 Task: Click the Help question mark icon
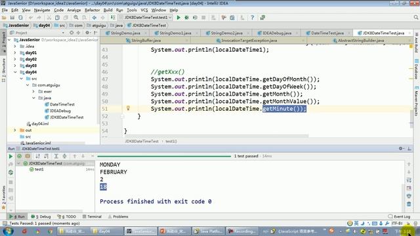252,18
